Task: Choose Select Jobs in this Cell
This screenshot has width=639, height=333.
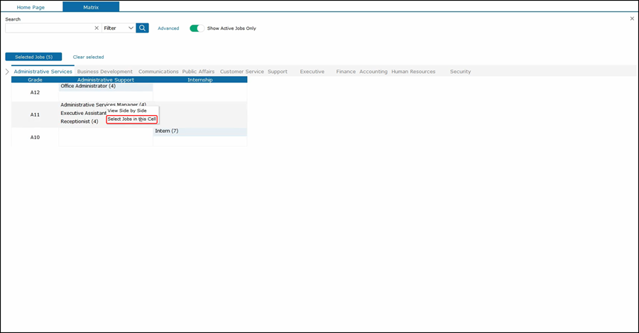Action: (131, 119)
